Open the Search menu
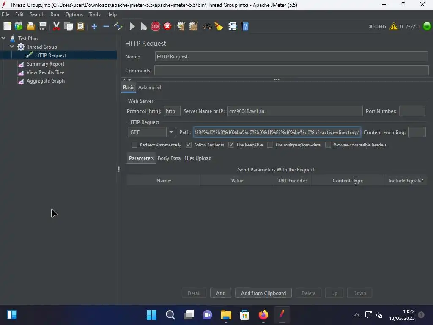Screen dimensions: 433x325 (x=37, y=14)
